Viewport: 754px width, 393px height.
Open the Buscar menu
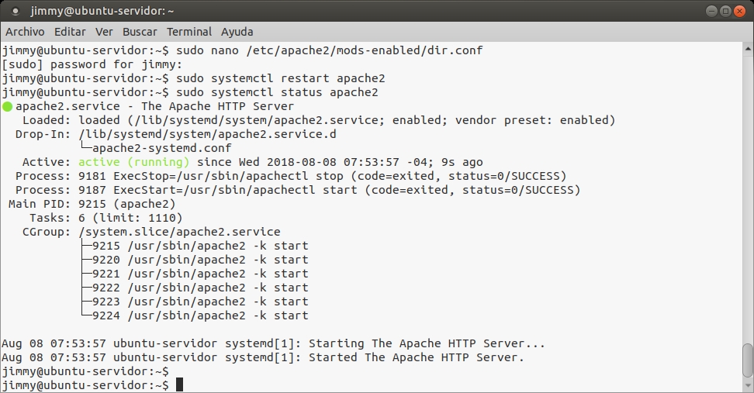click(140, 32)
